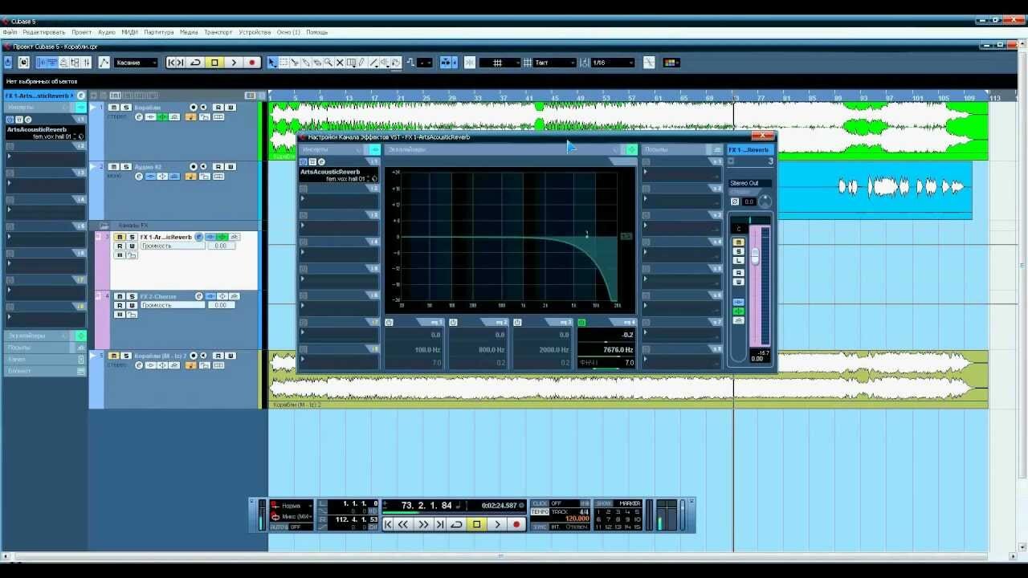Select the Object Selection arrow tool

pyautogui.click(x=272, y=63)
